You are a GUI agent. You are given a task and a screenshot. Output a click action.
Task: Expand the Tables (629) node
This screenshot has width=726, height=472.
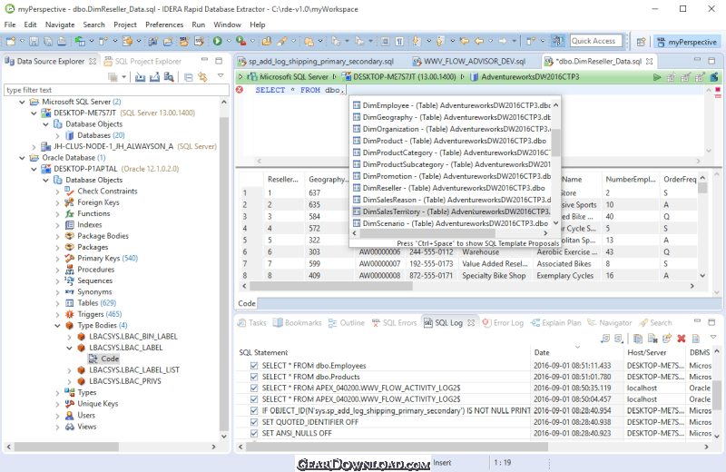click(57, 303)
